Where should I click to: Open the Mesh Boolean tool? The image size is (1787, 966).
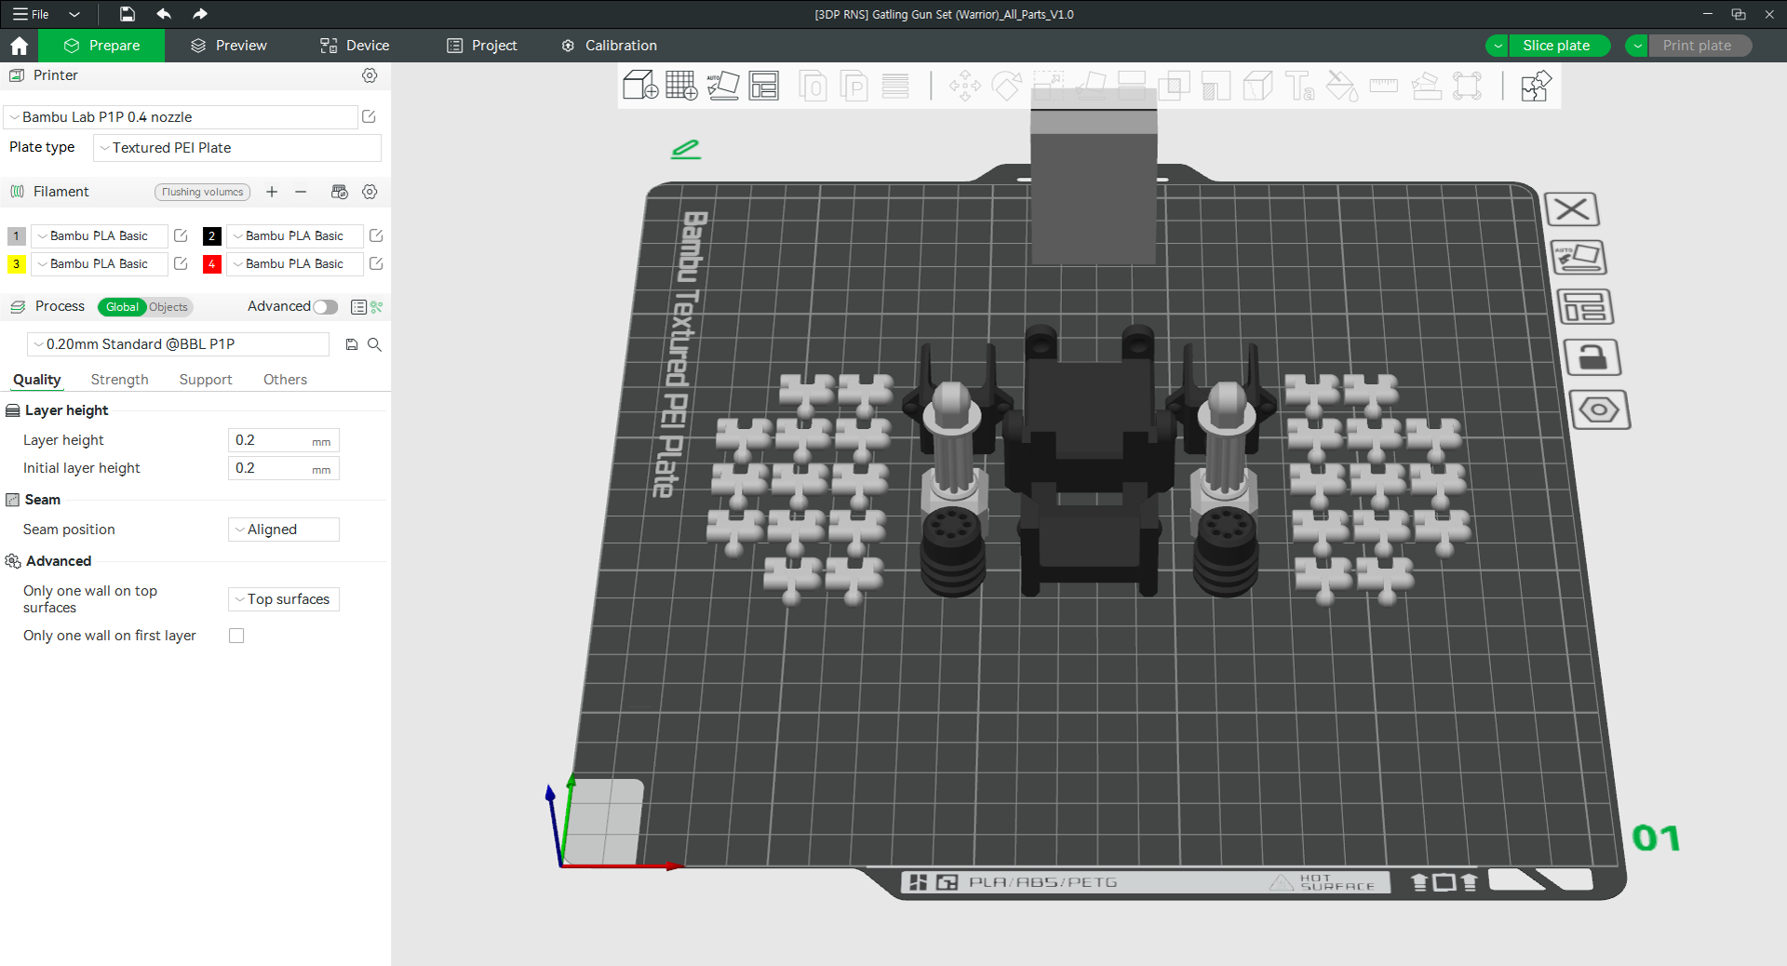[1175, 86]
